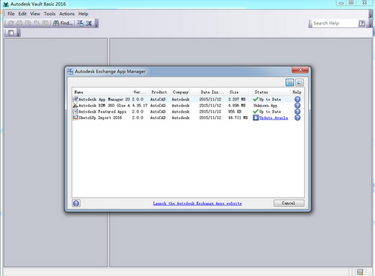Click the Search Help question mark icon
This screenshot has width=375, height=276.
[x=361, y=23]
